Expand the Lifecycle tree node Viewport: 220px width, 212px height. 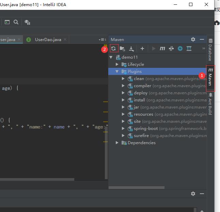[117, 64]
